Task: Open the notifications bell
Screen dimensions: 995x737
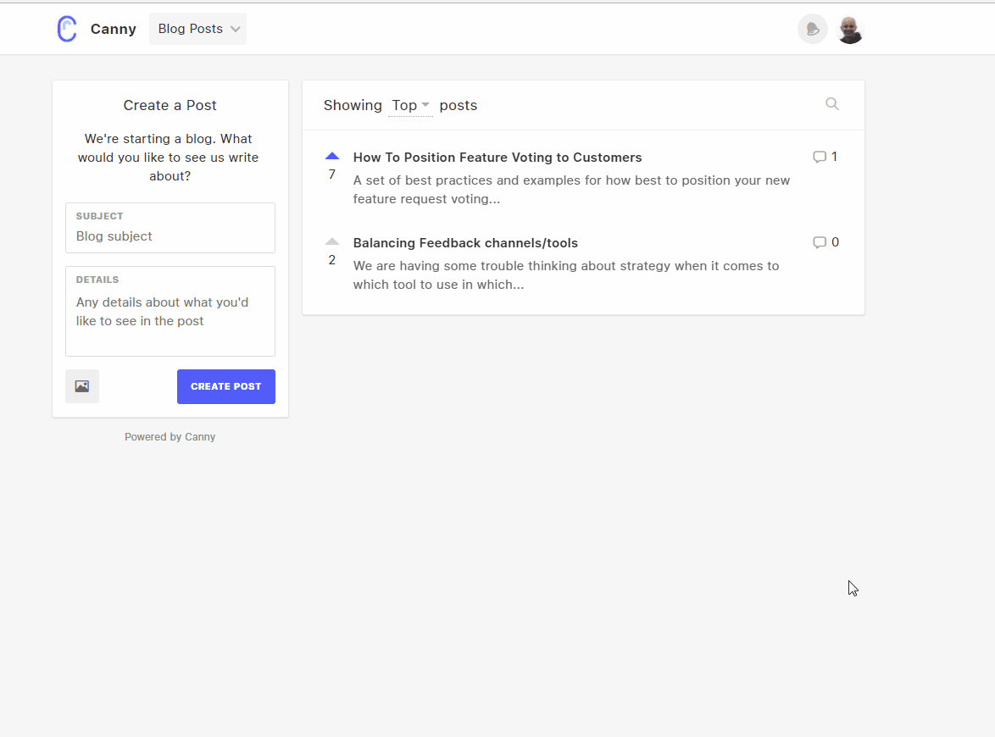Action: pyautogui.click(x=812, y=29)
